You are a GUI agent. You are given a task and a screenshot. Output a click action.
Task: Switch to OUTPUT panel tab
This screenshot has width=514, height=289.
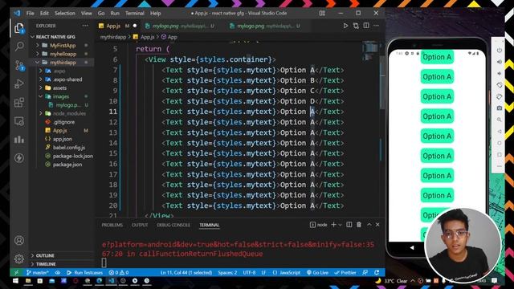click(x=140, y=225)
